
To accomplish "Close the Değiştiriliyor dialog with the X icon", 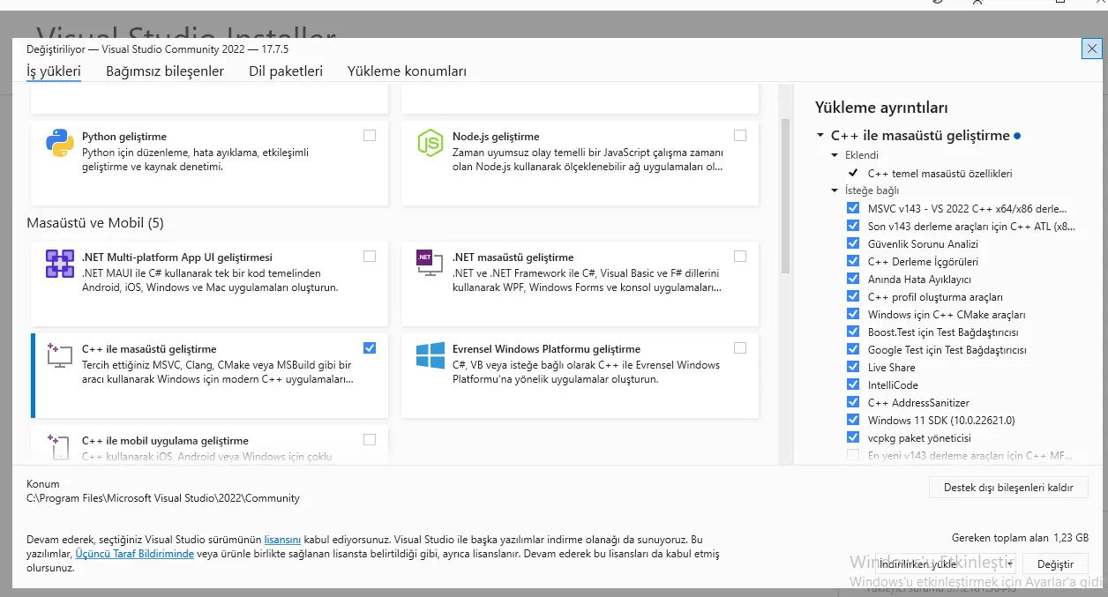I will click(x=1091, y=49).
